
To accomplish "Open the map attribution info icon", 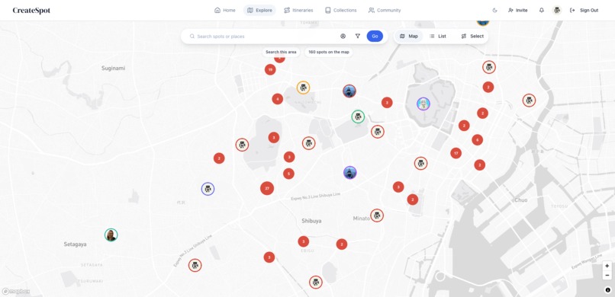I will [608, 290].
